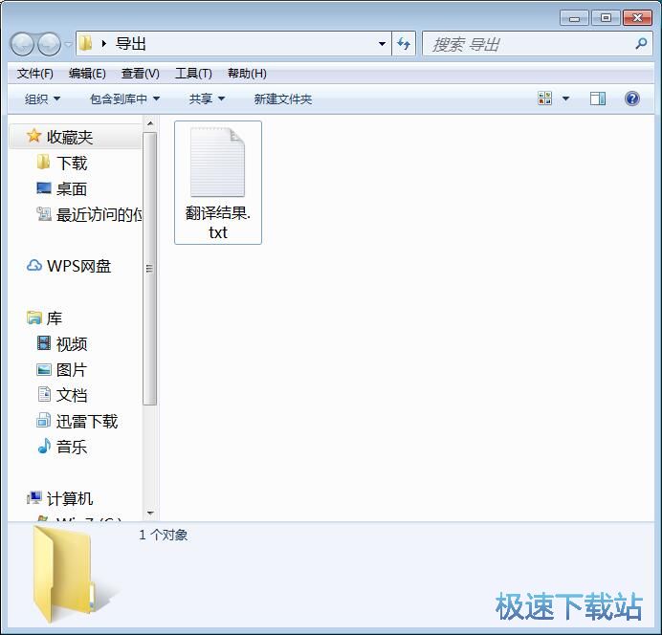This screenshot has width=662, height=635.
Task: Click the 文档 document icon
Action: pyautogui.click(x=44, y=394)
